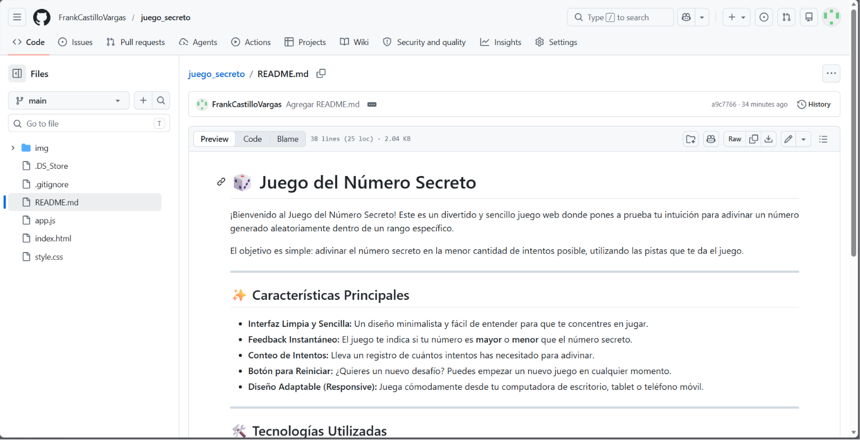This screenshot has width=860, height=440.
Task: Open FrankCastilloVargas commit author link
Action: (x=247, y=104)
